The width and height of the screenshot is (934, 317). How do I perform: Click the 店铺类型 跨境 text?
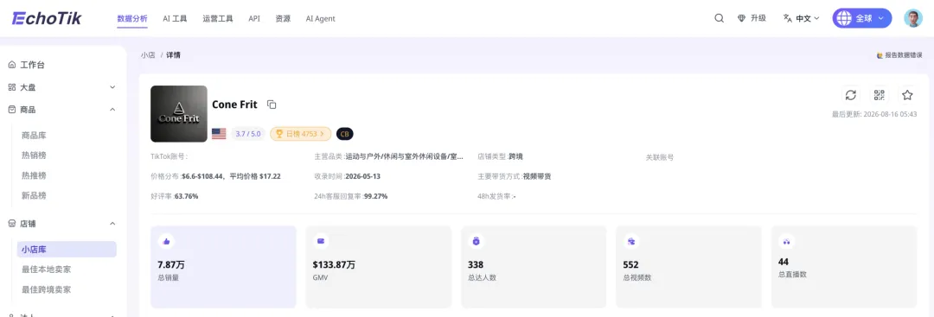click(515, 157)
